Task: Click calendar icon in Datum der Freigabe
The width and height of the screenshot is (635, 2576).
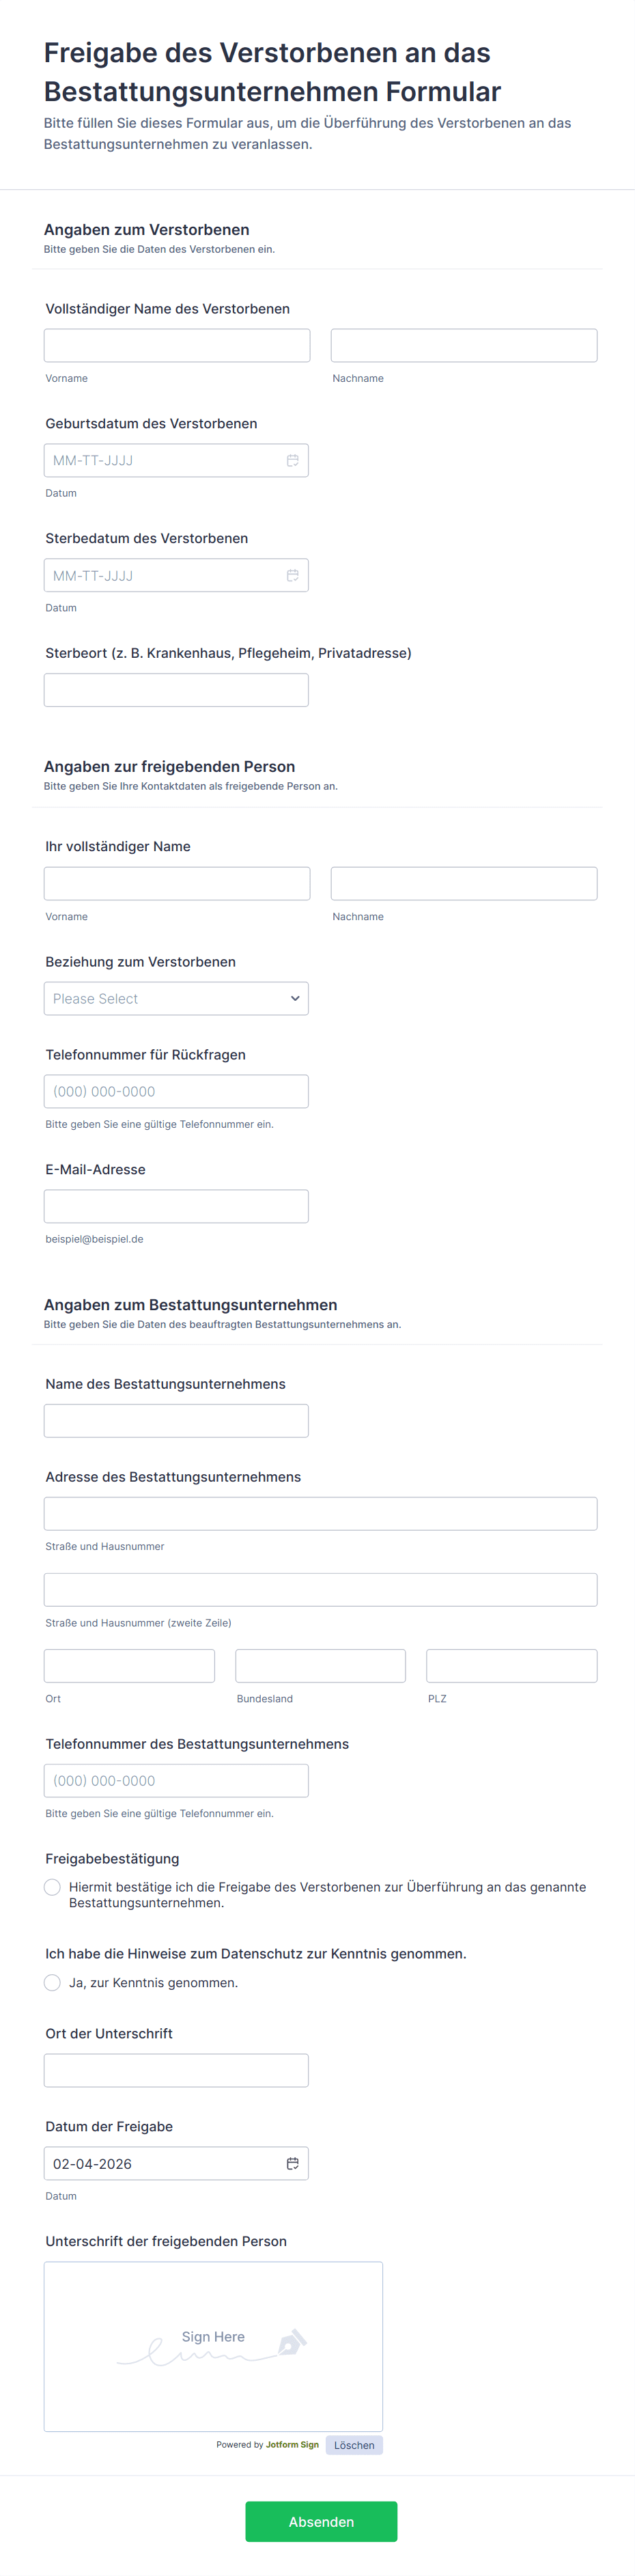Action: pos(292,2163)
